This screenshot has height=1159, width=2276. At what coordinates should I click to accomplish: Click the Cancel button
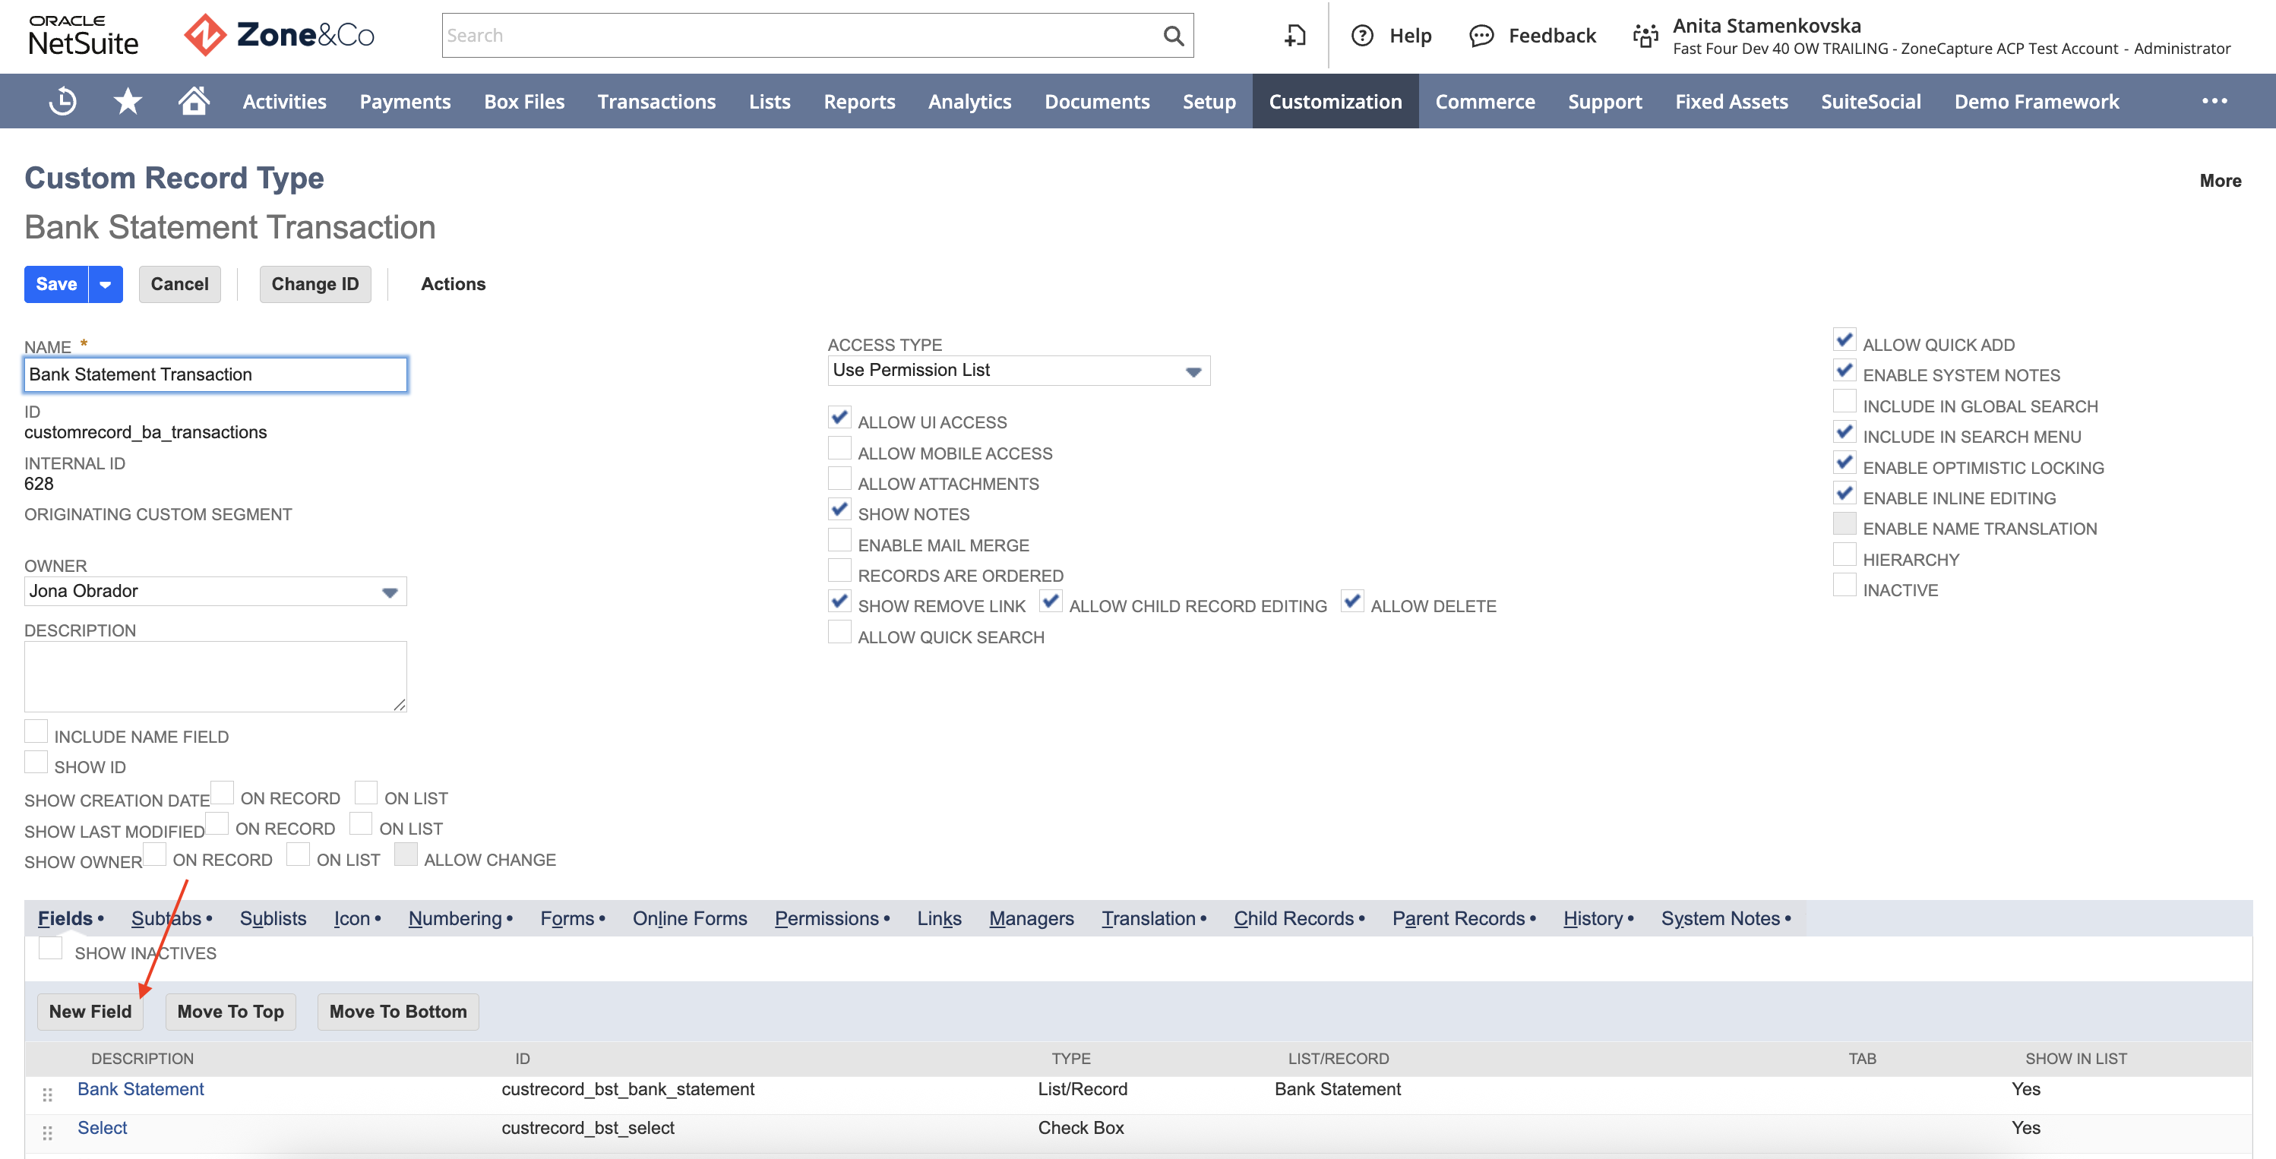point(179,285)
